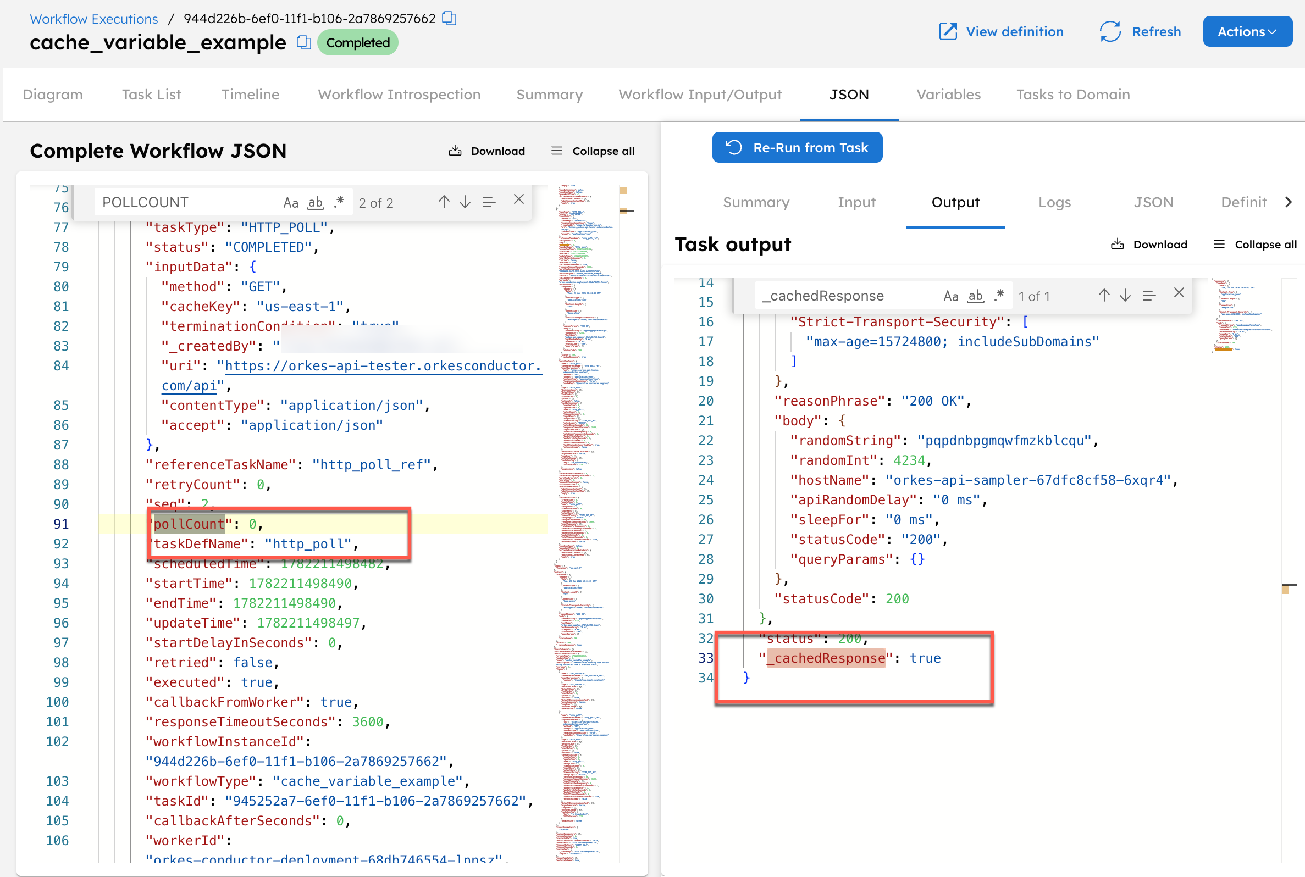Click "reasonPhrase": "200 OK" line
The image size is (1305, 877).
coord(872,401)
